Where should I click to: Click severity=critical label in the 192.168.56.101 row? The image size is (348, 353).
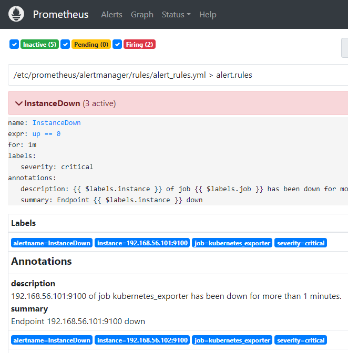pyautogui.click(x=301, y=243)
